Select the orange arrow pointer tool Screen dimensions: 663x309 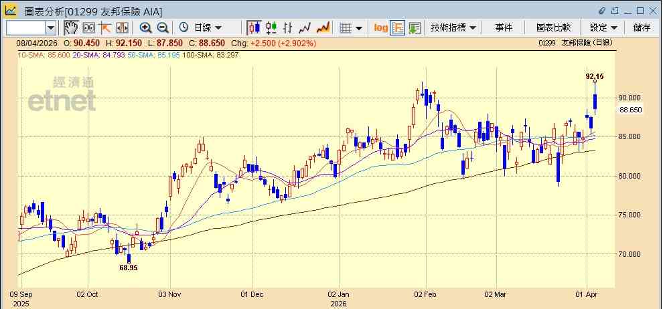pos(105,28)
